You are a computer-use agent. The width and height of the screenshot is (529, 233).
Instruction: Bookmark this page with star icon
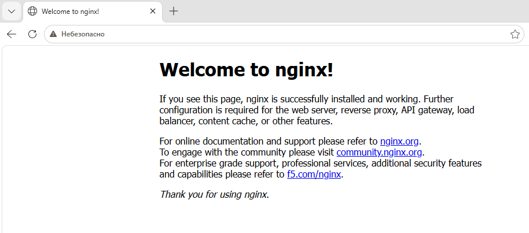[x=515, y=34]
